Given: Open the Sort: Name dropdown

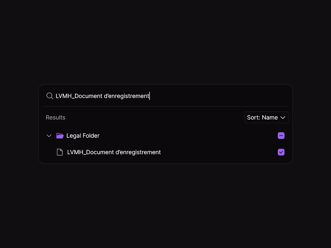Looking at the screenshot, I should [x=266, y=118].
